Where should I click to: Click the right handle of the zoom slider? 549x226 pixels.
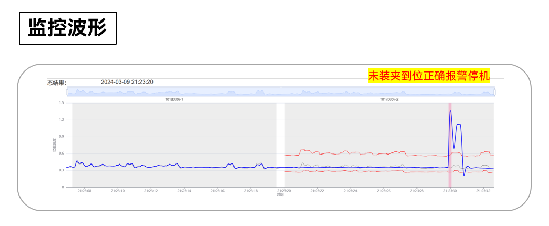[495, 92]
